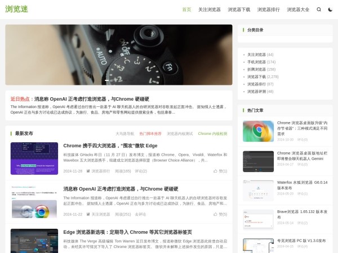Like the Chrome 携手四大浏览器 article
The image size is (338, 253).
[220, 171]
